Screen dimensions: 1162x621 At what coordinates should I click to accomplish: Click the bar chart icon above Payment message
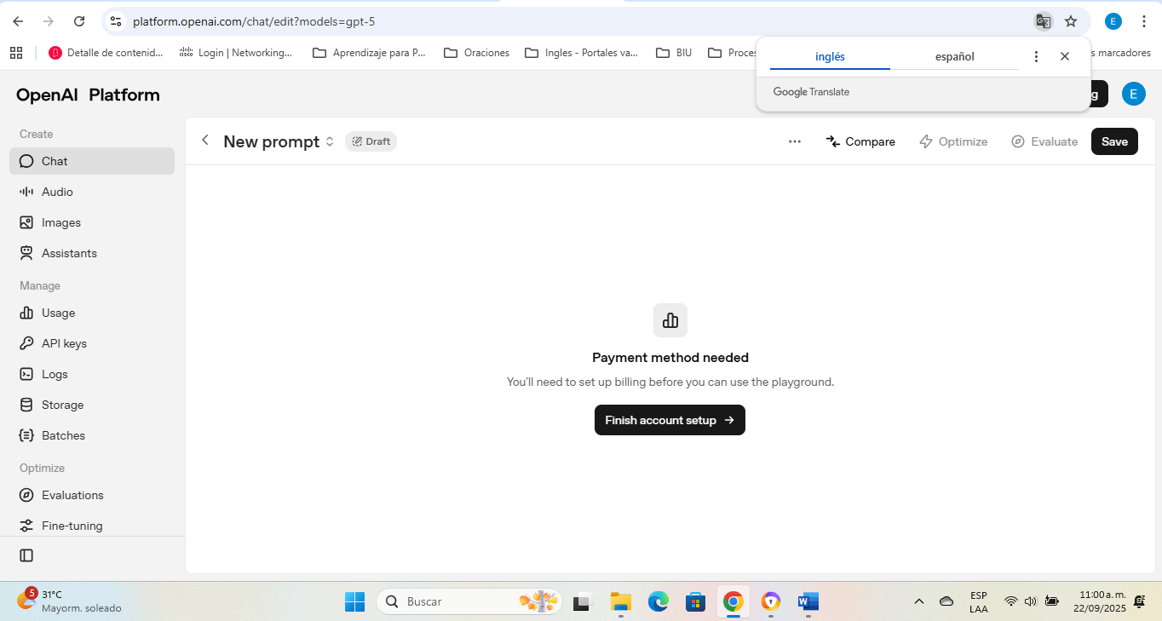coord(670,320)
